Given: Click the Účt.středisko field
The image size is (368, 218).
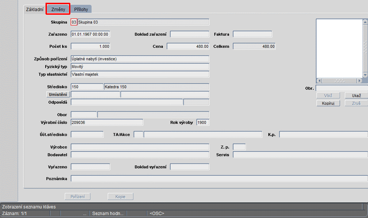Looking at the screenshot, I should 87,135.
